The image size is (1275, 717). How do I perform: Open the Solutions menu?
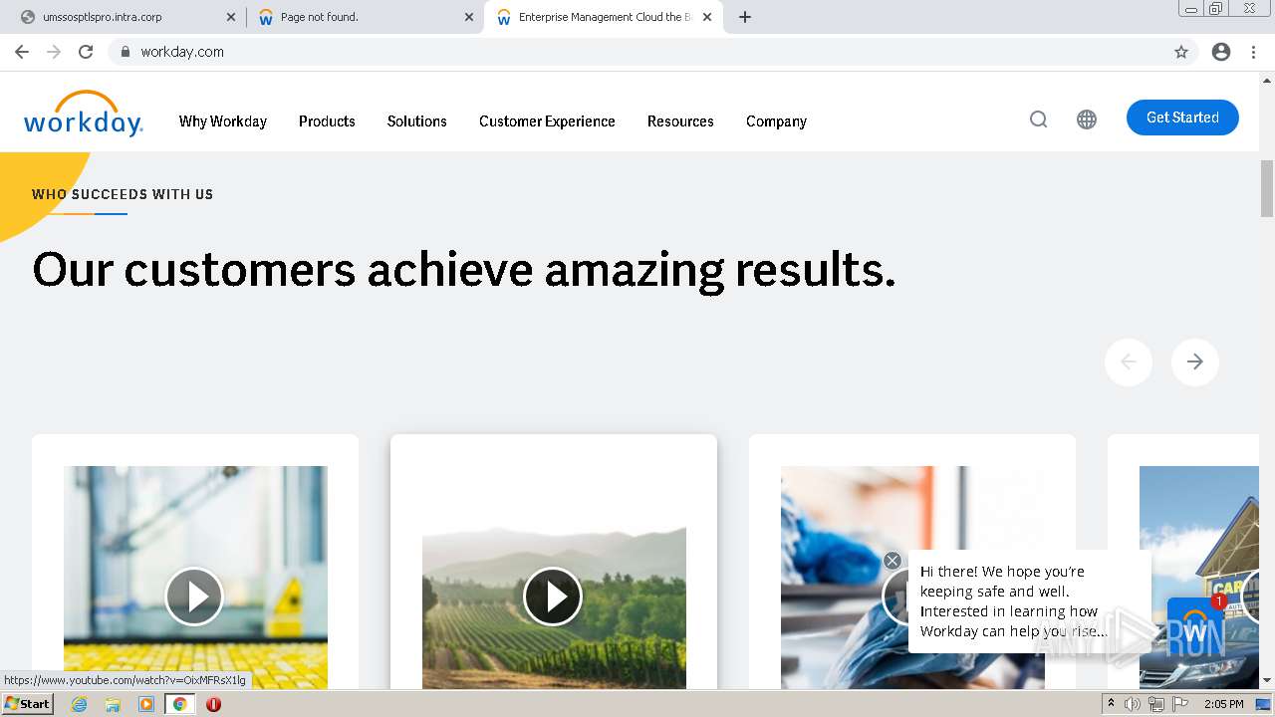(x=416, y=121)
